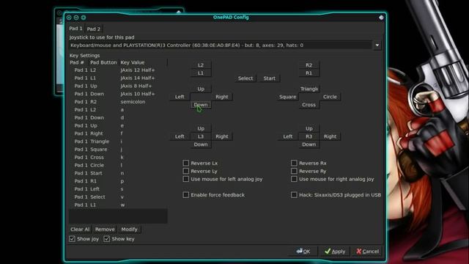Click the Cancel button
469x264 pixels.
tap(368, 252)
